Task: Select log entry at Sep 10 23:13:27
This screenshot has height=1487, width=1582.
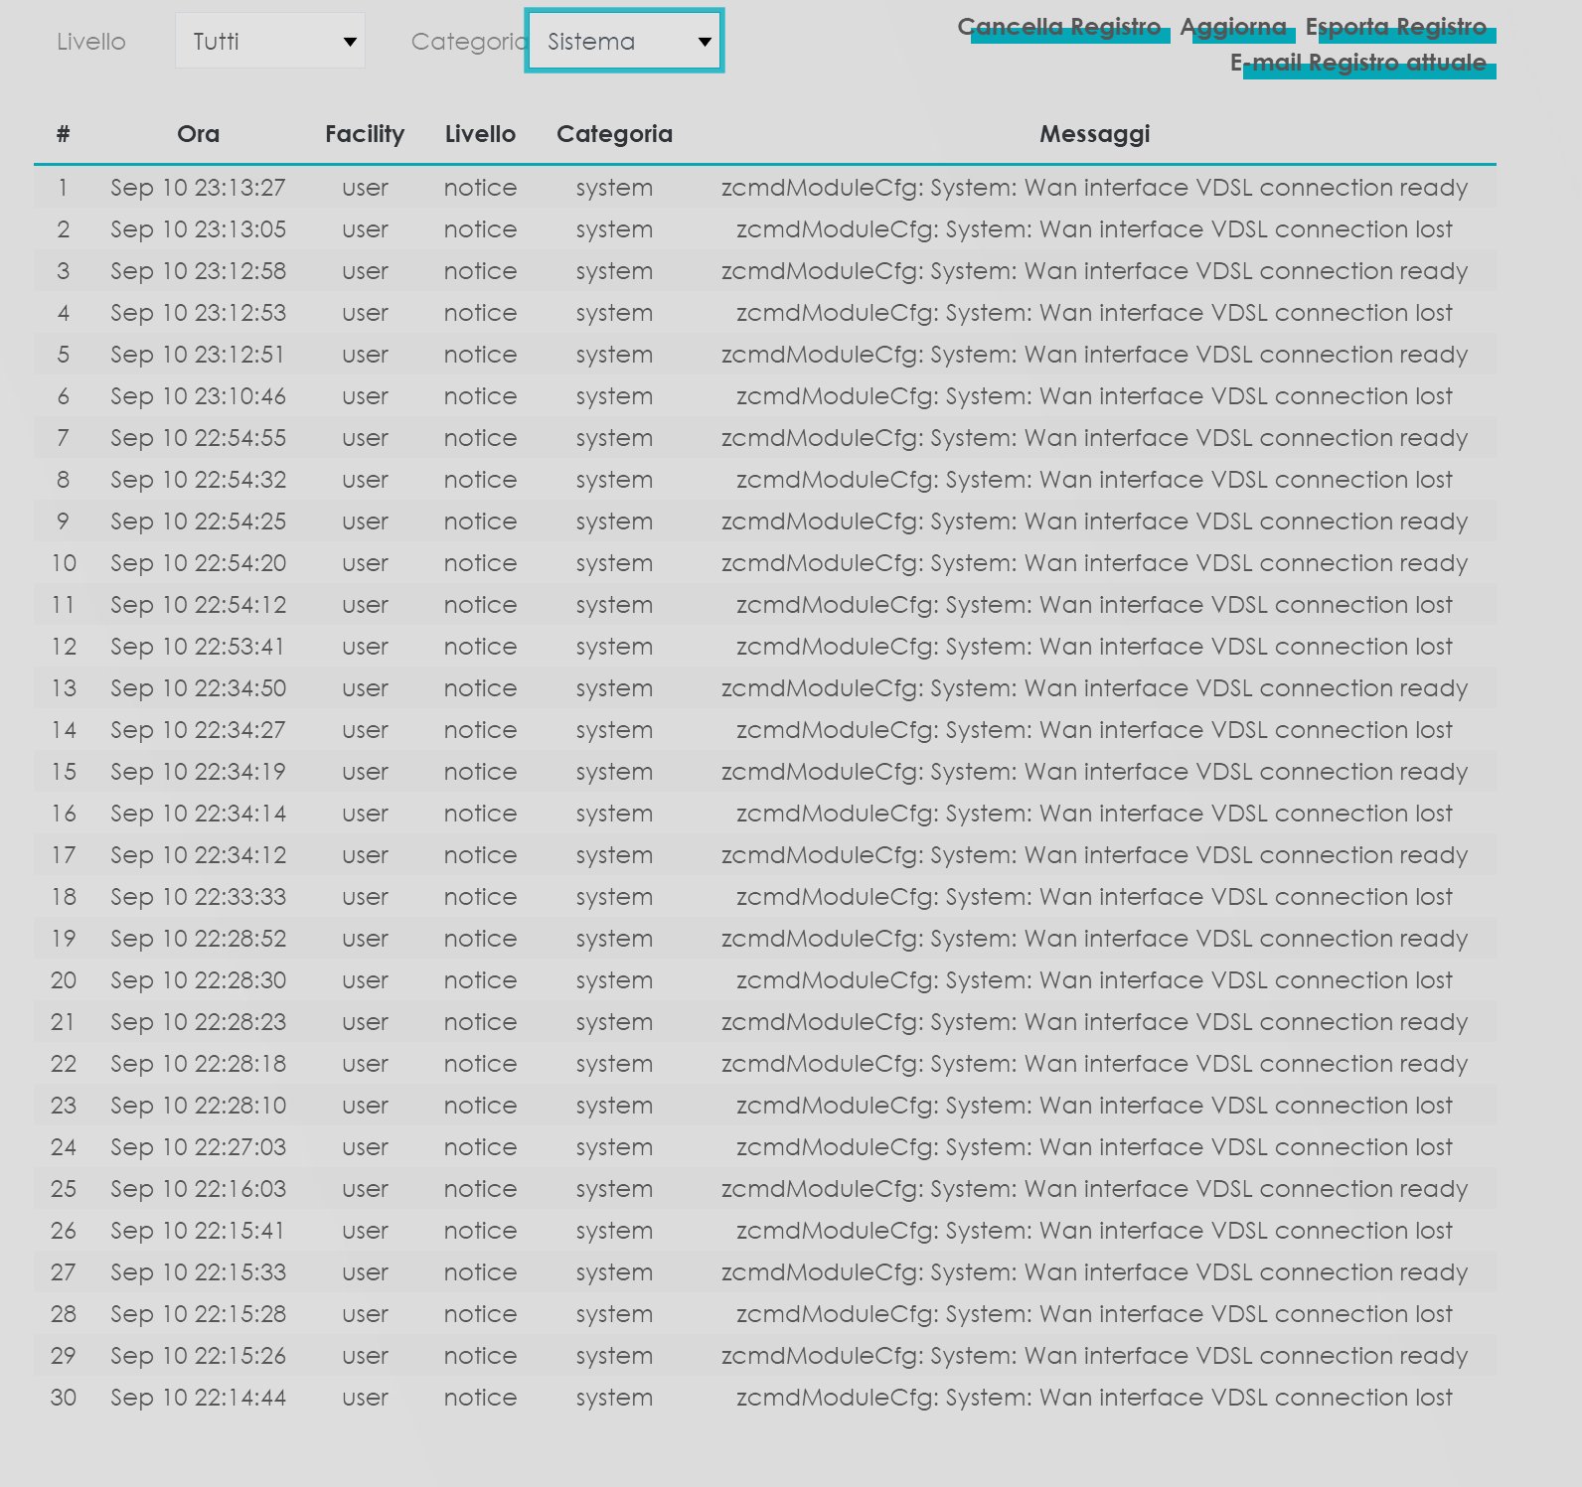Action: tap(198, 188)
